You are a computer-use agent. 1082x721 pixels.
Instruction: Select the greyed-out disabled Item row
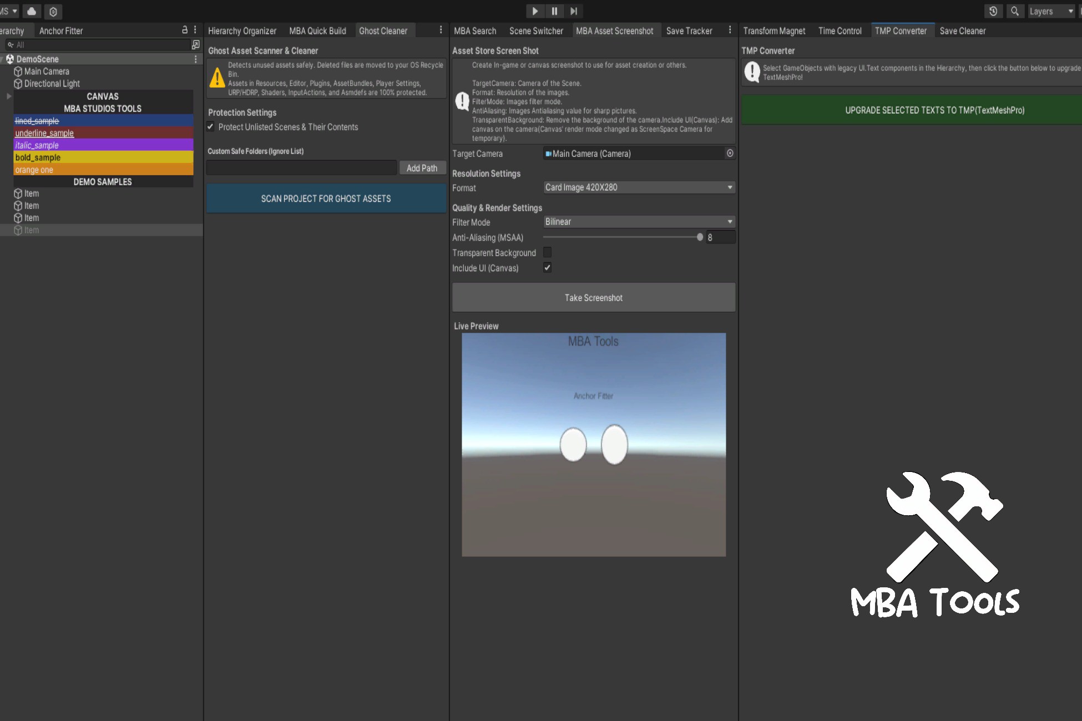click(101, 230)
